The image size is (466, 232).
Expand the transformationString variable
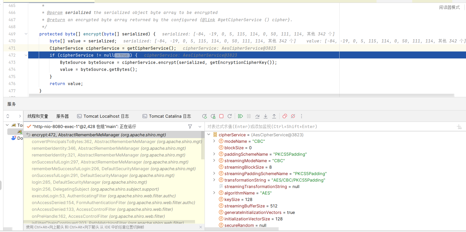pos(214,180)
